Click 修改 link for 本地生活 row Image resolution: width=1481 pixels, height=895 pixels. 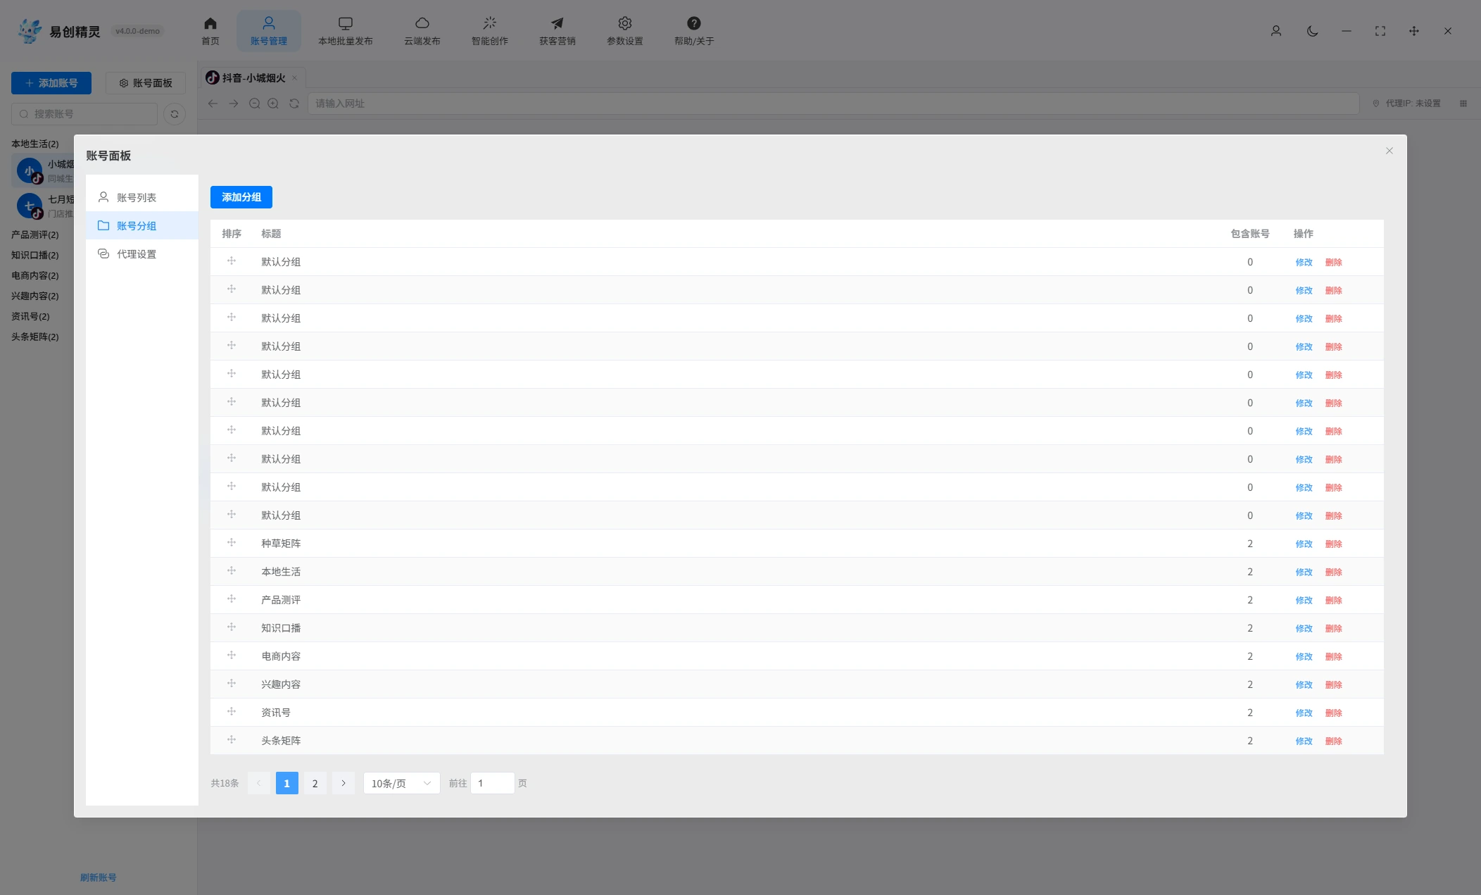click(x=1304, y=572)
